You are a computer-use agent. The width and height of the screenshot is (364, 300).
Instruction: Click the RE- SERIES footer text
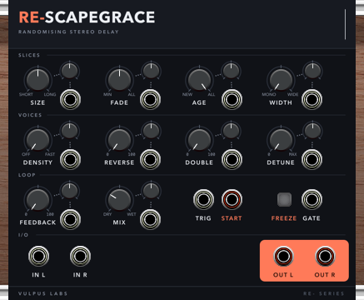(x=324, y=293)
